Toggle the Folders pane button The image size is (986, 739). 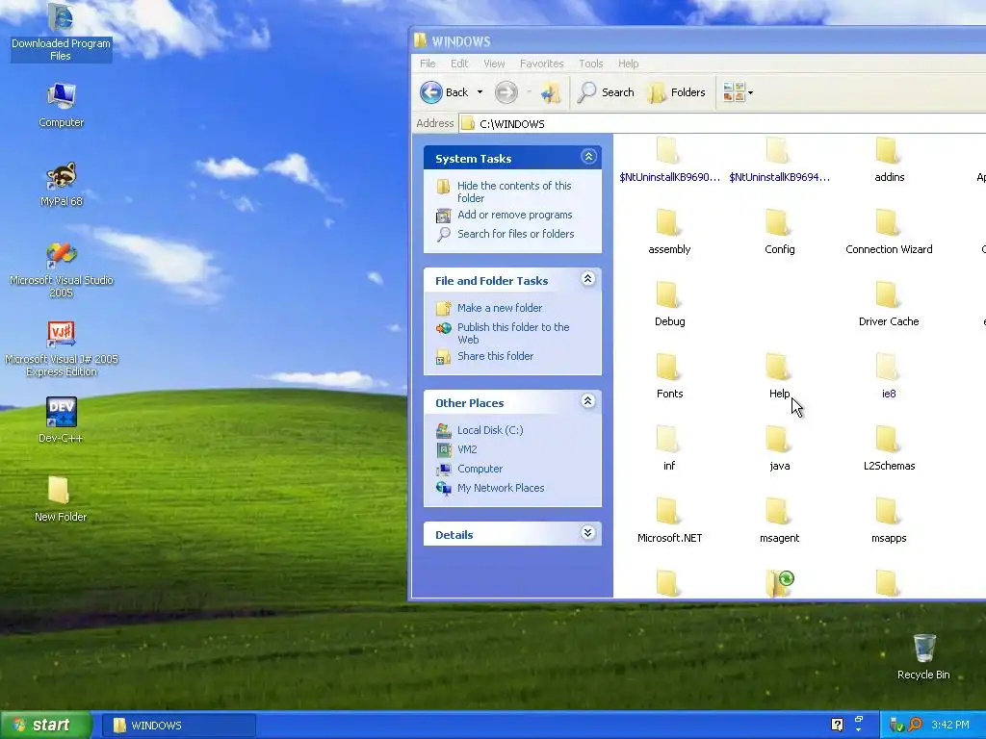(677, 92)
